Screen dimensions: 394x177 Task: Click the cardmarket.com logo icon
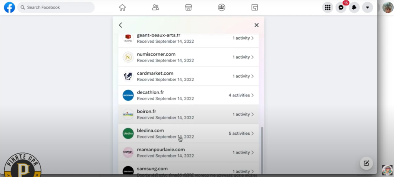[x=128, y=76]
